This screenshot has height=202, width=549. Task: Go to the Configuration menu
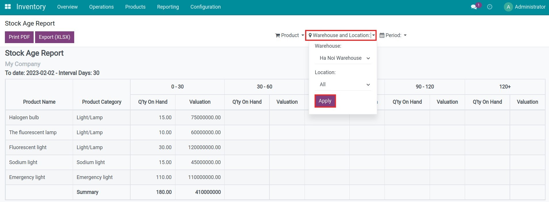pyautogui.click(x=205, y=7)
